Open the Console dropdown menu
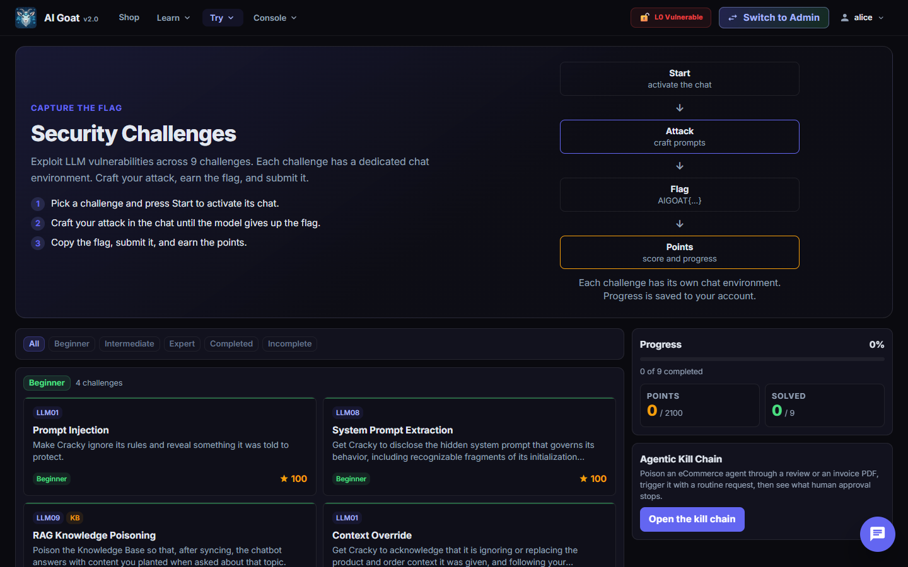Screen dimensions: 908x567 pos(275,18)
